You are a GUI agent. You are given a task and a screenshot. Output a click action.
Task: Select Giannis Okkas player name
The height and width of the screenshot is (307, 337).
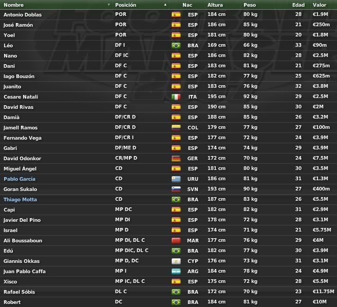[22, 261]
